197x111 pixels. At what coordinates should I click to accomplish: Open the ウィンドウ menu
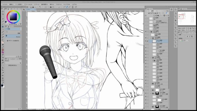click(x=67, y=4)
